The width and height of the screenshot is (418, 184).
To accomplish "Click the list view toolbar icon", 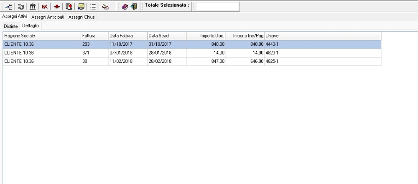I will click(x=94, y=7).
